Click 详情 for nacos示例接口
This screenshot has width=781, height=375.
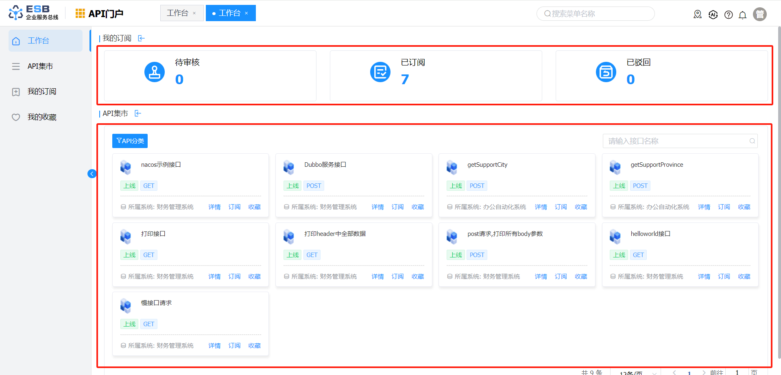click(214, 207)
